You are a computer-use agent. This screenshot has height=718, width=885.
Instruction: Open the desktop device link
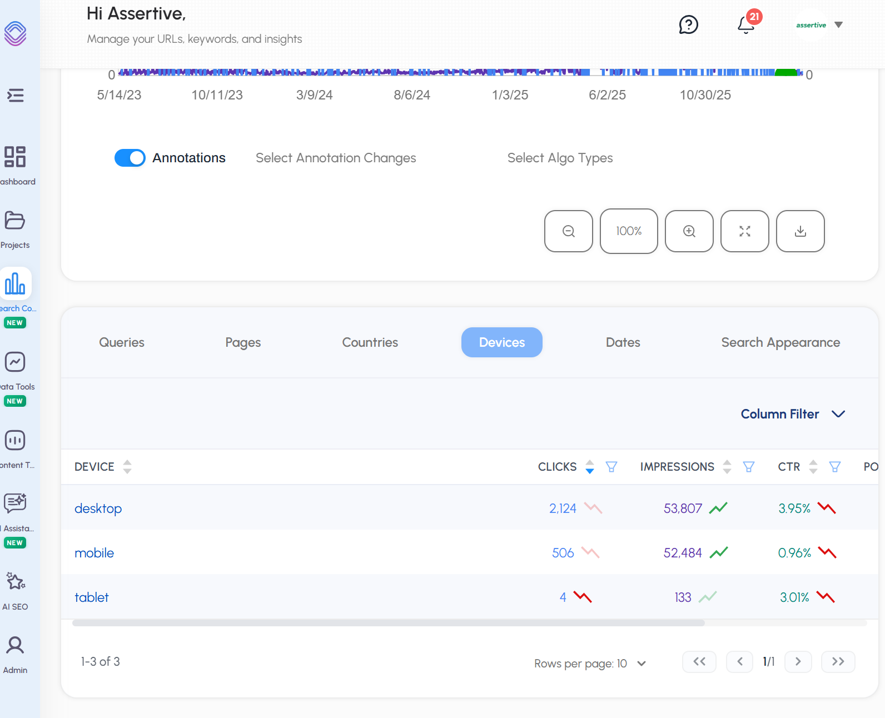pyautogui.click(x=98, y=508)
